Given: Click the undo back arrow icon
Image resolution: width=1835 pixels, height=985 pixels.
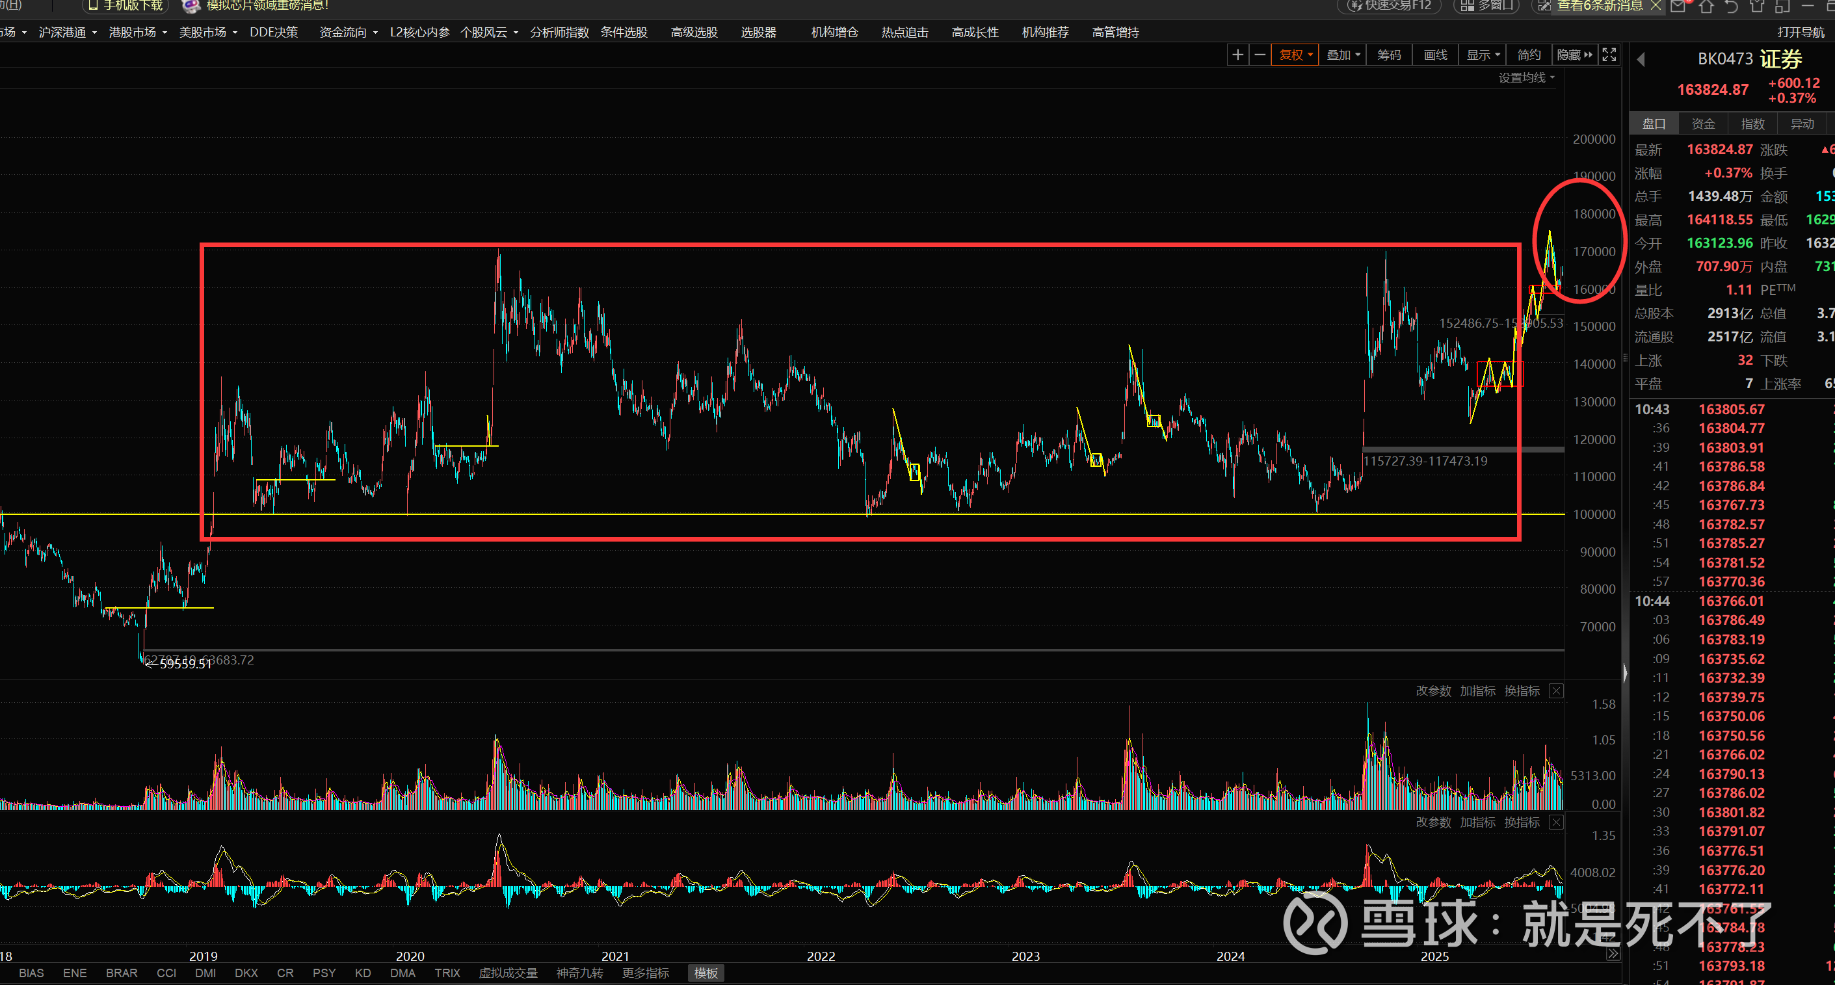Looking at the screenshot, I should tap(1731, 6).
